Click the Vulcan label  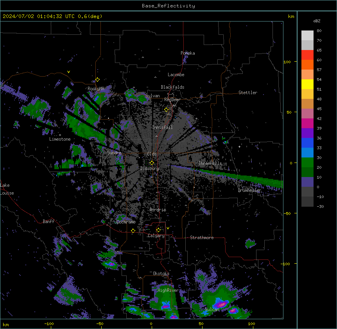[x=212, y=309]
